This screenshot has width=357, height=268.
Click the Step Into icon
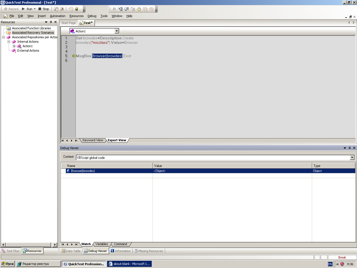[120, 9]
